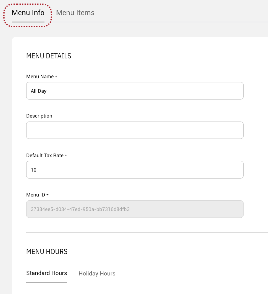This screenshot has height=294, width=268.
Task: Click the MENU DETAILS section heading
Action: (x=49, y=56)
